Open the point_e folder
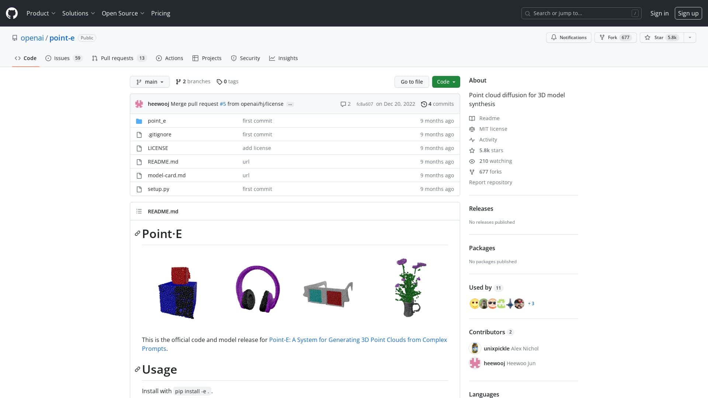The image size is (708, 398). [157, 121]
